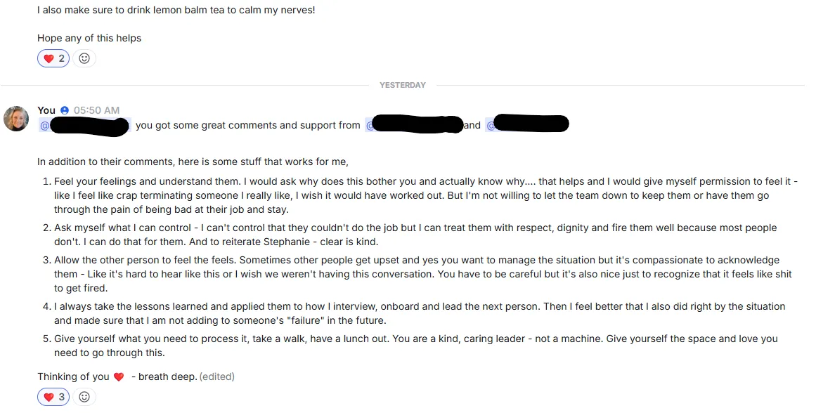Toggle the heart reaction showing 2
The height and width of the screenshot is (413, 816).
53,58
